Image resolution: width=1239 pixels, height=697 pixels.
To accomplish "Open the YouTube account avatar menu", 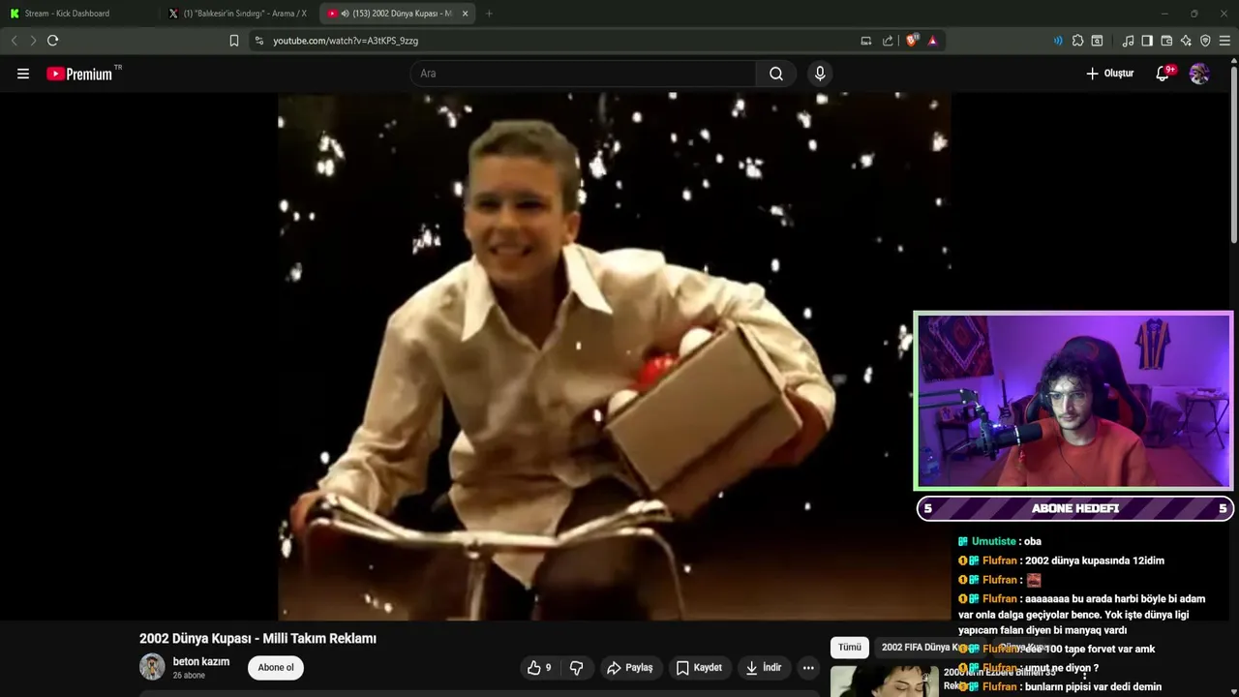I will 1199,74.
